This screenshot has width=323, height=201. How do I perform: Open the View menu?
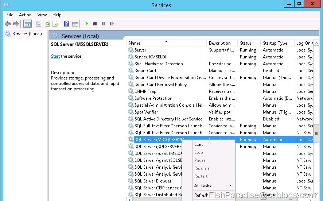click(x=42, y=15)
